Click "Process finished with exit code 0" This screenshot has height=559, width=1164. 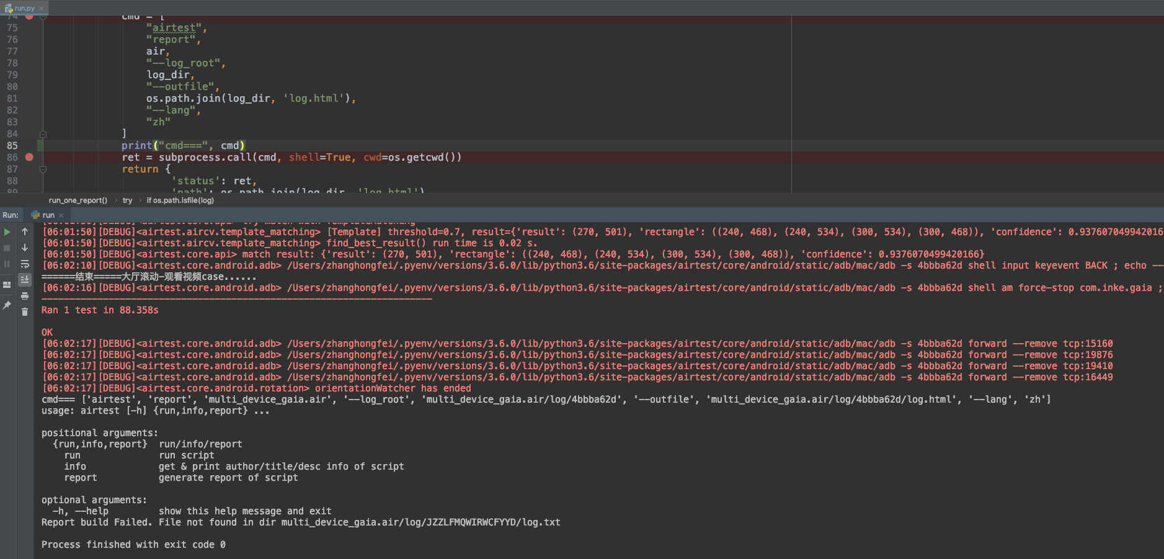(x=133, y=545)
